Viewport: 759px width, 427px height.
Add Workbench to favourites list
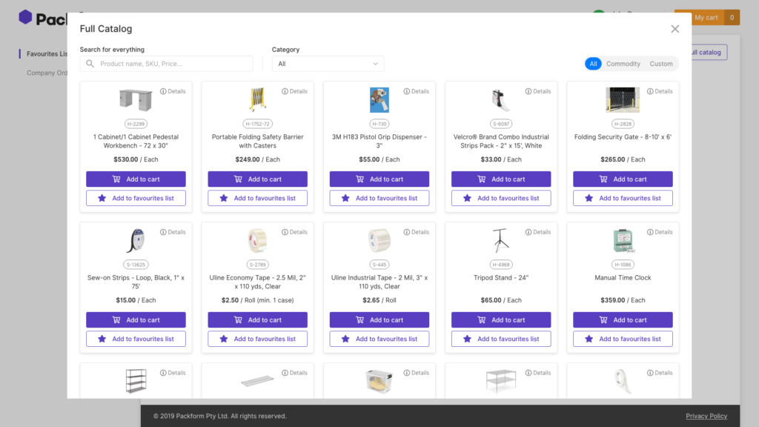(136, 198)
